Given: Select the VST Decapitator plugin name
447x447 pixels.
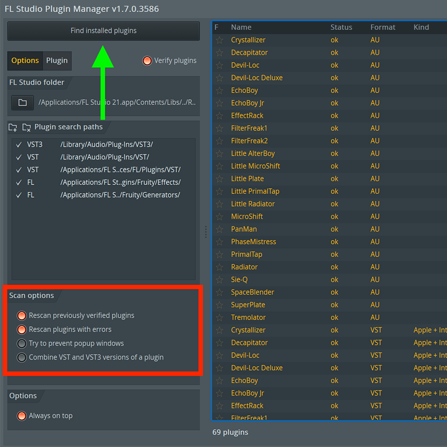Looking at the screenshot, I should 249,343.
